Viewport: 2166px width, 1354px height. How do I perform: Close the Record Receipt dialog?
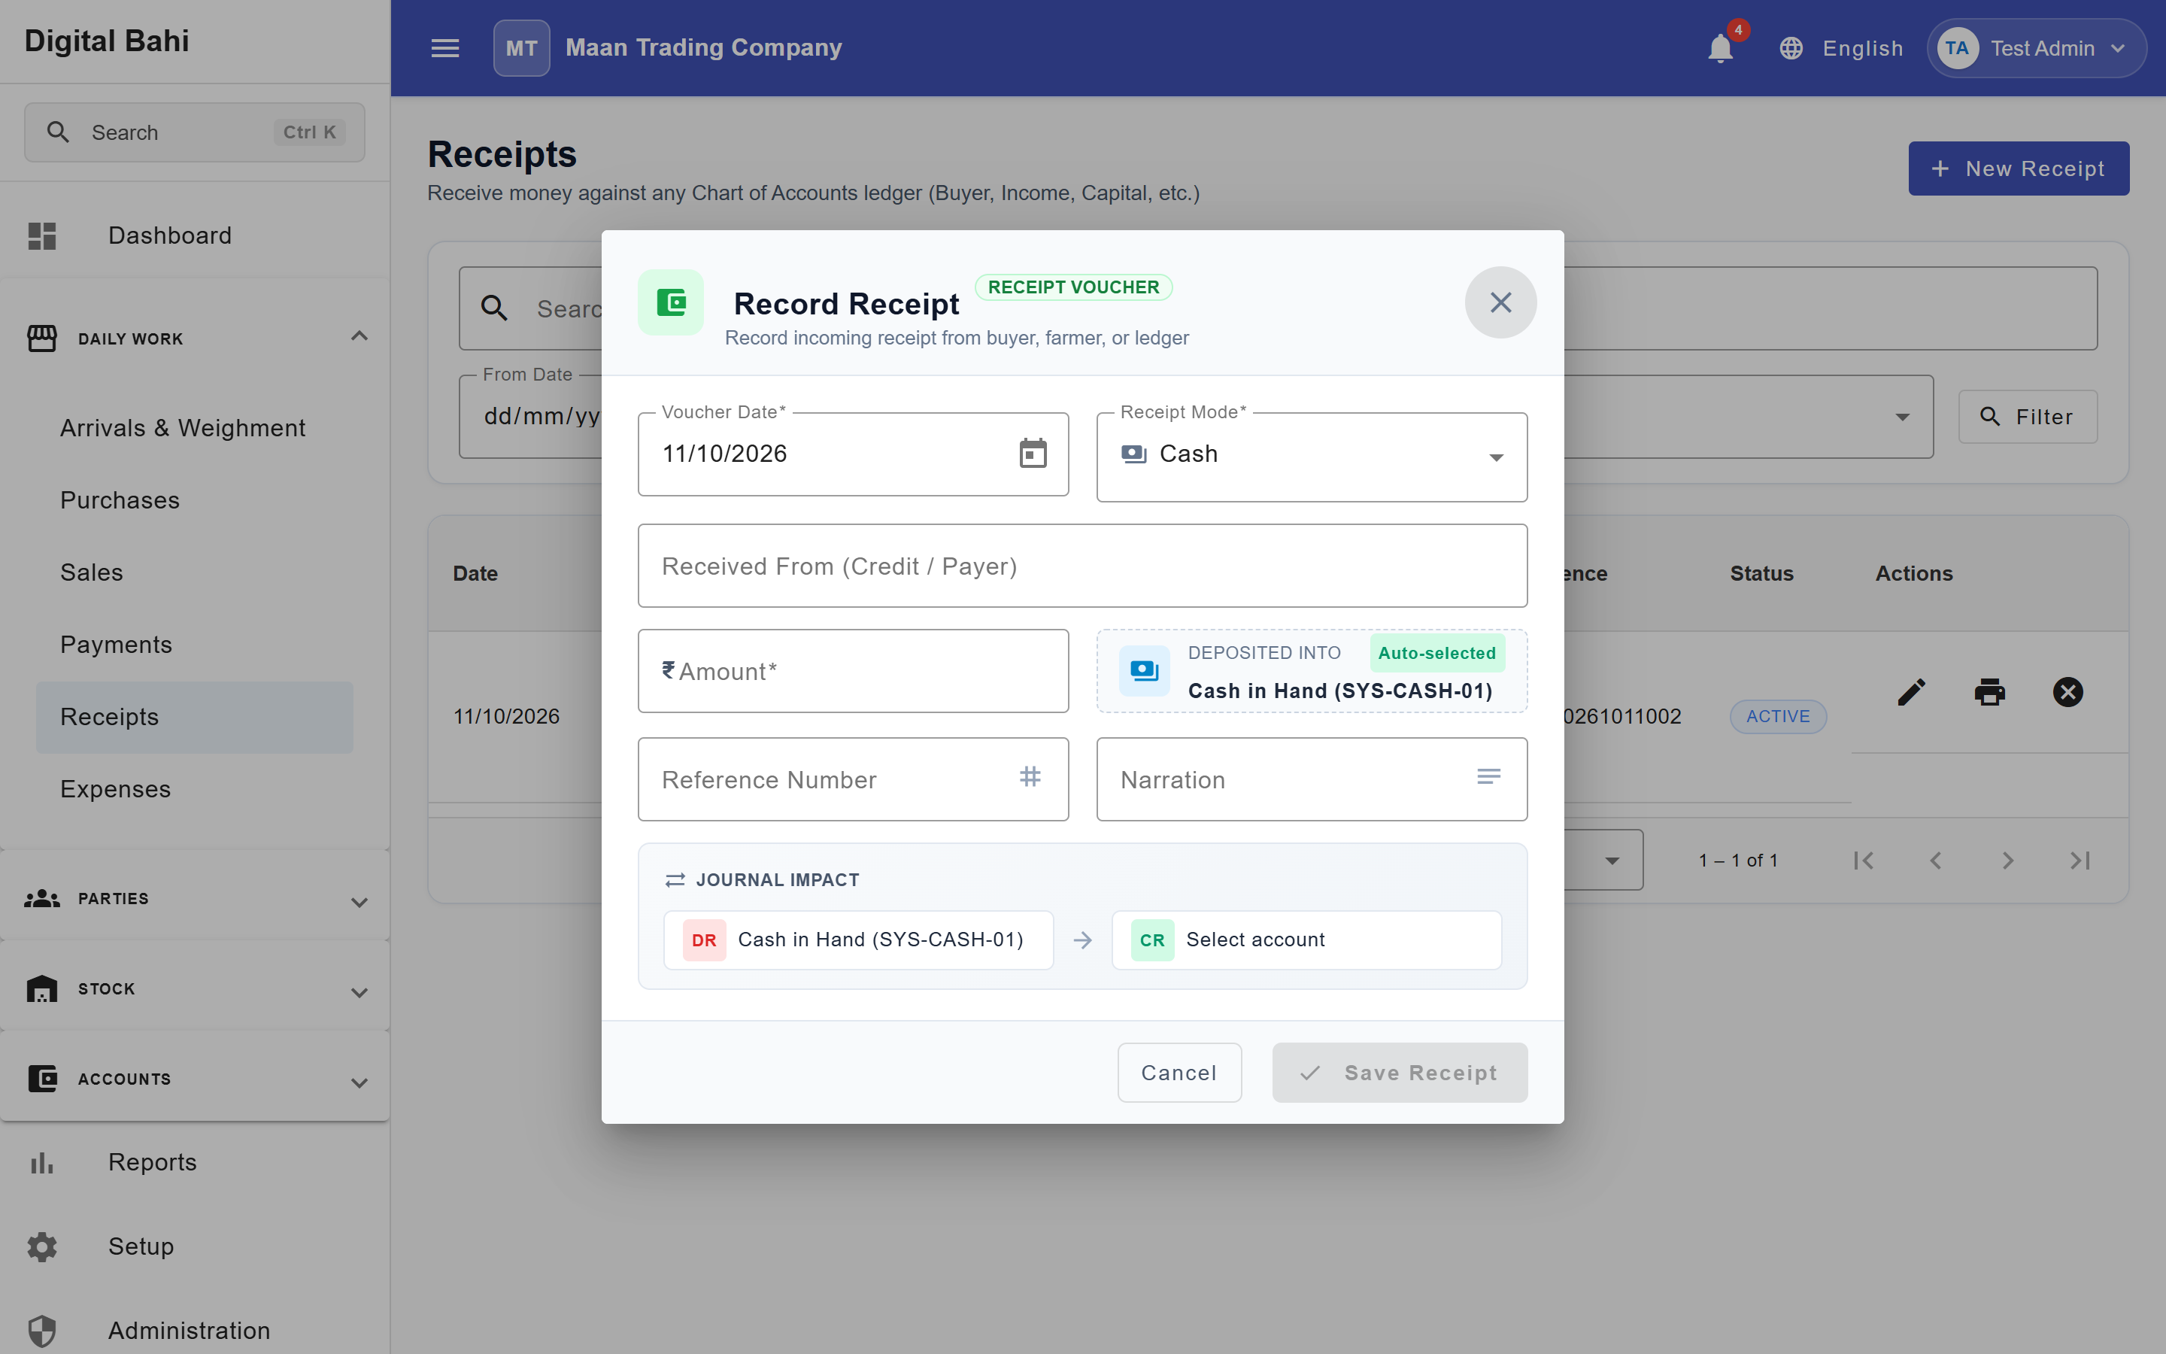pyautogui.click(x=1500, y=302)
